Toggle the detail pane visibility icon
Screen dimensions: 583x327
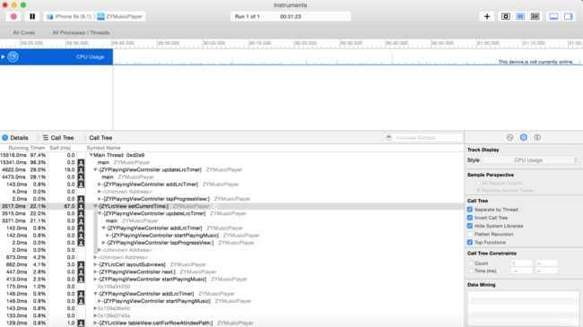pyautogui.click(x=553, y=16)
